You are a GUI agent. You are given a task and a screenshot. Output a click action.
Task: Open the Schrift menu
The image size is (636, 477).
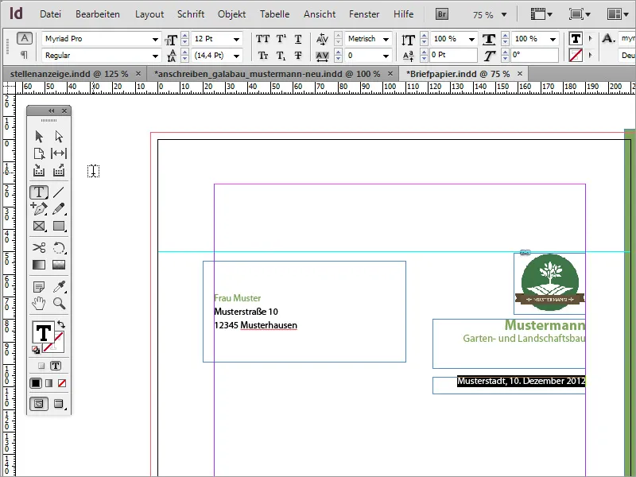(191, 14)
